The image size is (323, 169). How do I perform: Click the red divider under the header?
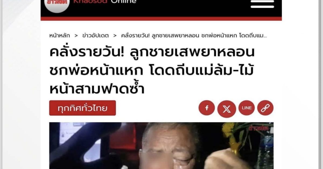(161, 19)
